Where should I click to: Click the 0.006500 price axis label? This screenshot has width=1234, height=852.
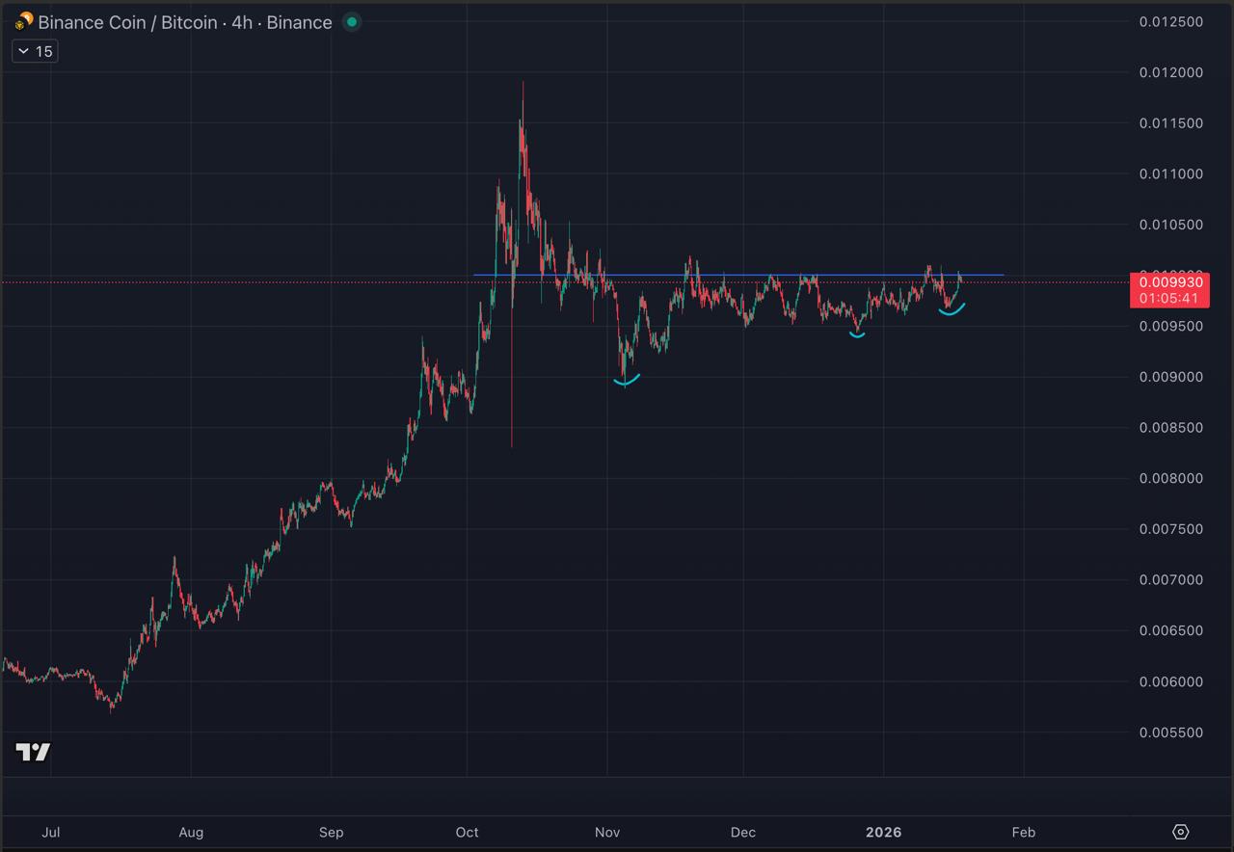1170,630
